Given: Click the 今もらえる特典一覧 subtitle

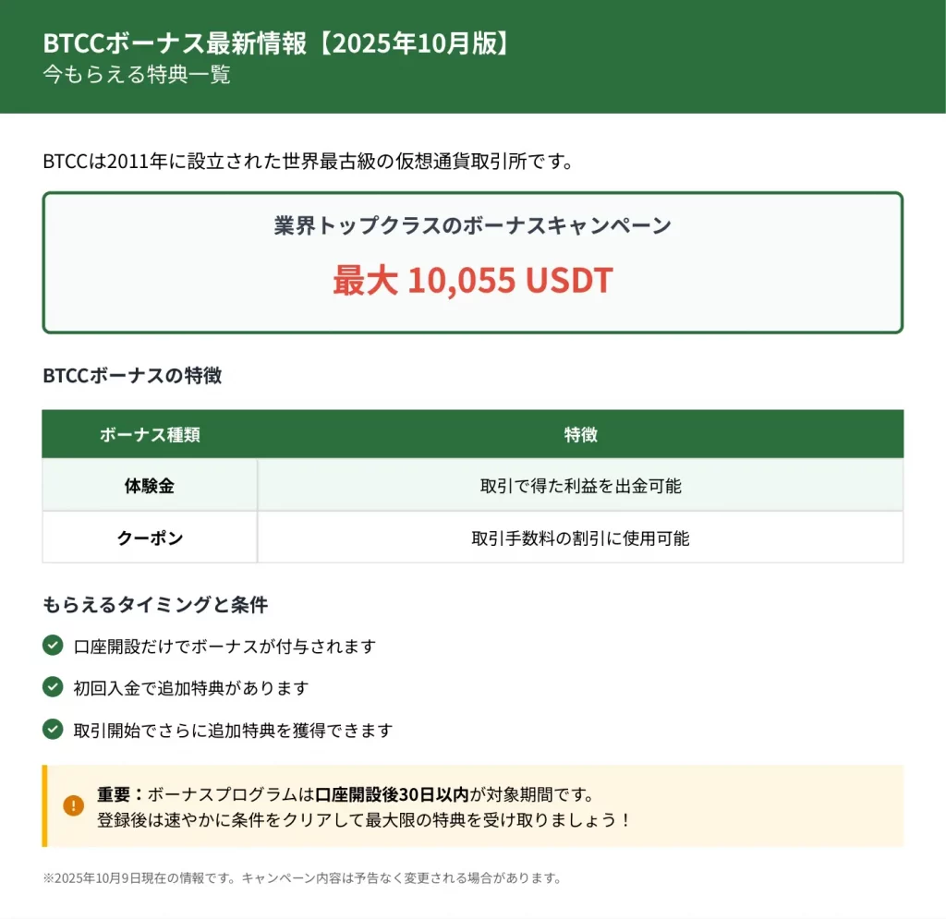Looking at the screenshot, I should [x=137, y=75].
